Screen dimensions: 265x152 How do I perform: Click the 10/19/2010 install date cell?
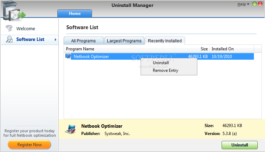tap(222, 57)
